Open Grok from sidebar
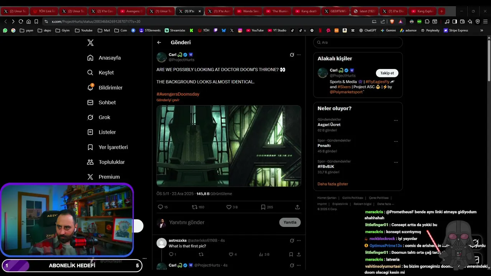491x276 pixels. click(99, 117)
